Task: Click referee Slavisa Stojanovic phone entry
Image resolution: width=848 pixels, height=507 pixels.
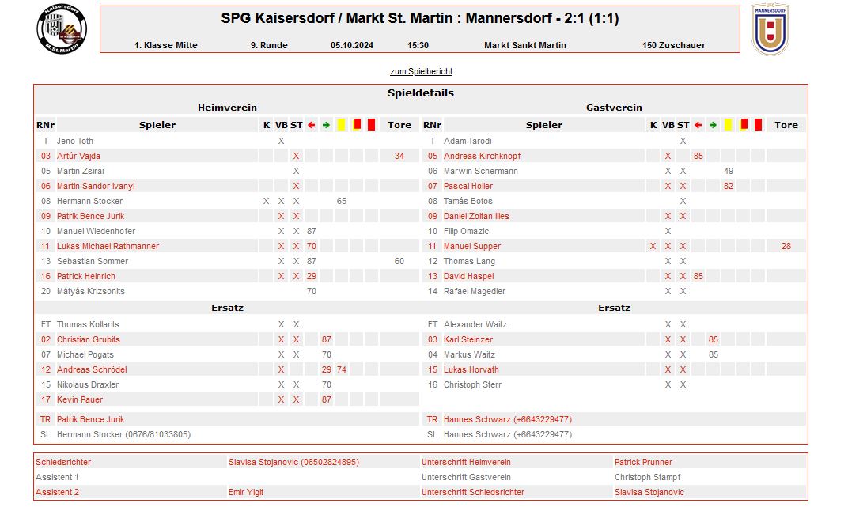Action: tap(293, 462)
